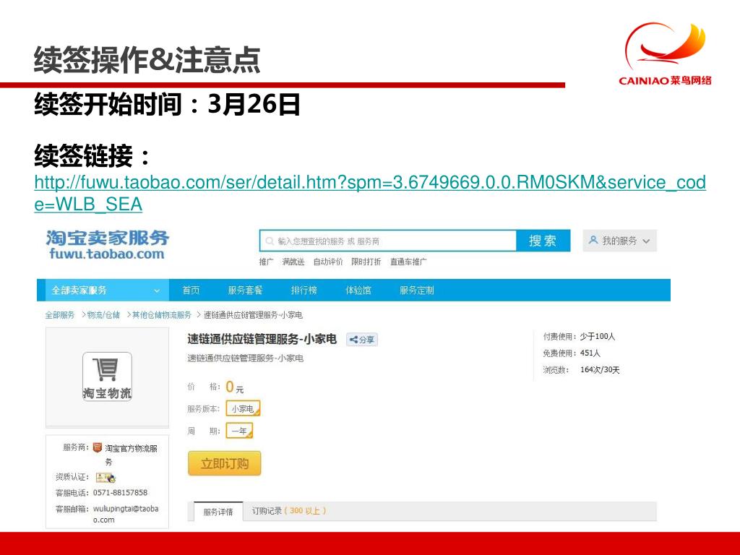
Task: Click the 浏览数 164次/30天 statistic
Action: [x=581, y=369]
